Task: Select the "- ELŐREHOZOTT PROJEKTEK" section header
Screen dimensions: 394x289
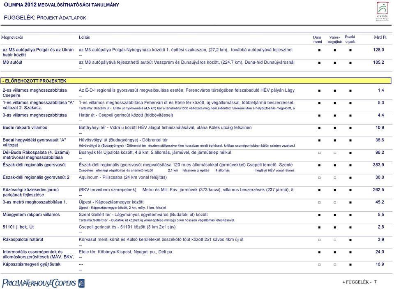Action: click(x=196, y=81)
